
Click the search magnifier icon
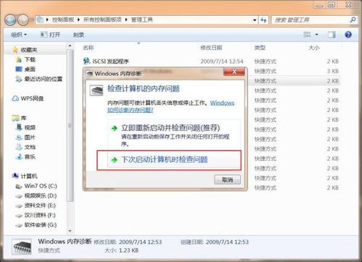(353, 20)
